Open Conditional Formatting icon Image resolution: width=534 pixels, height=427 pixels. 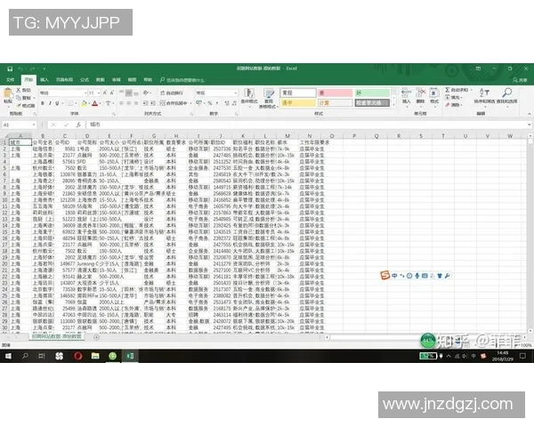point(249,93)
